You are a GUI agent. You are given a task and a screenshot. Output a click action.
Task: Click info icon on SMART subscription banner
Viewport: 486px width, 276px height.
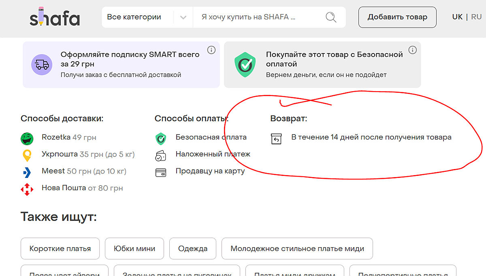pyautogui.click(x=211, y=50)
